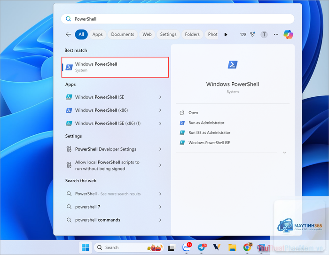
Task: Click Windows PowerShell ISE in details pane
Action: (209, 143)
